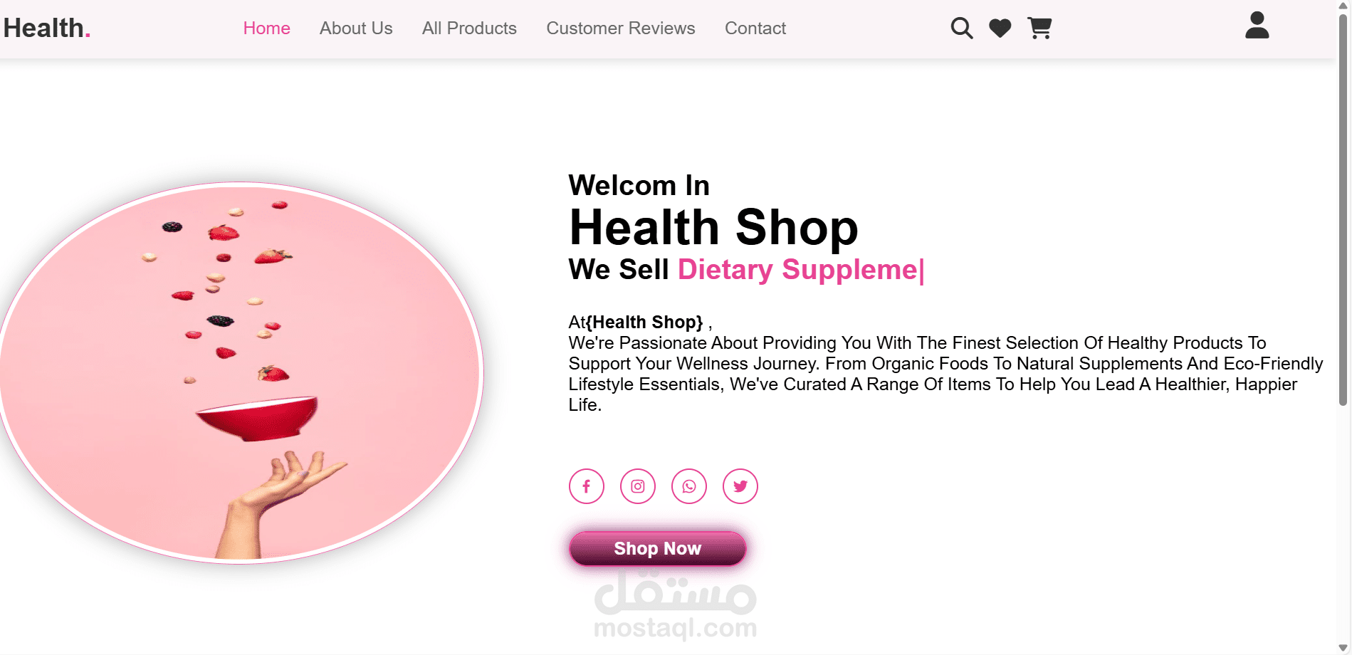Click the scrollbar down arrow

pos(1343,648)
